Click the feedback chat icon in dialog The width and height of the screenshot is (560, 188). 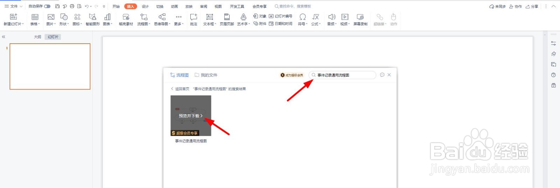click(x=382, y=75)
